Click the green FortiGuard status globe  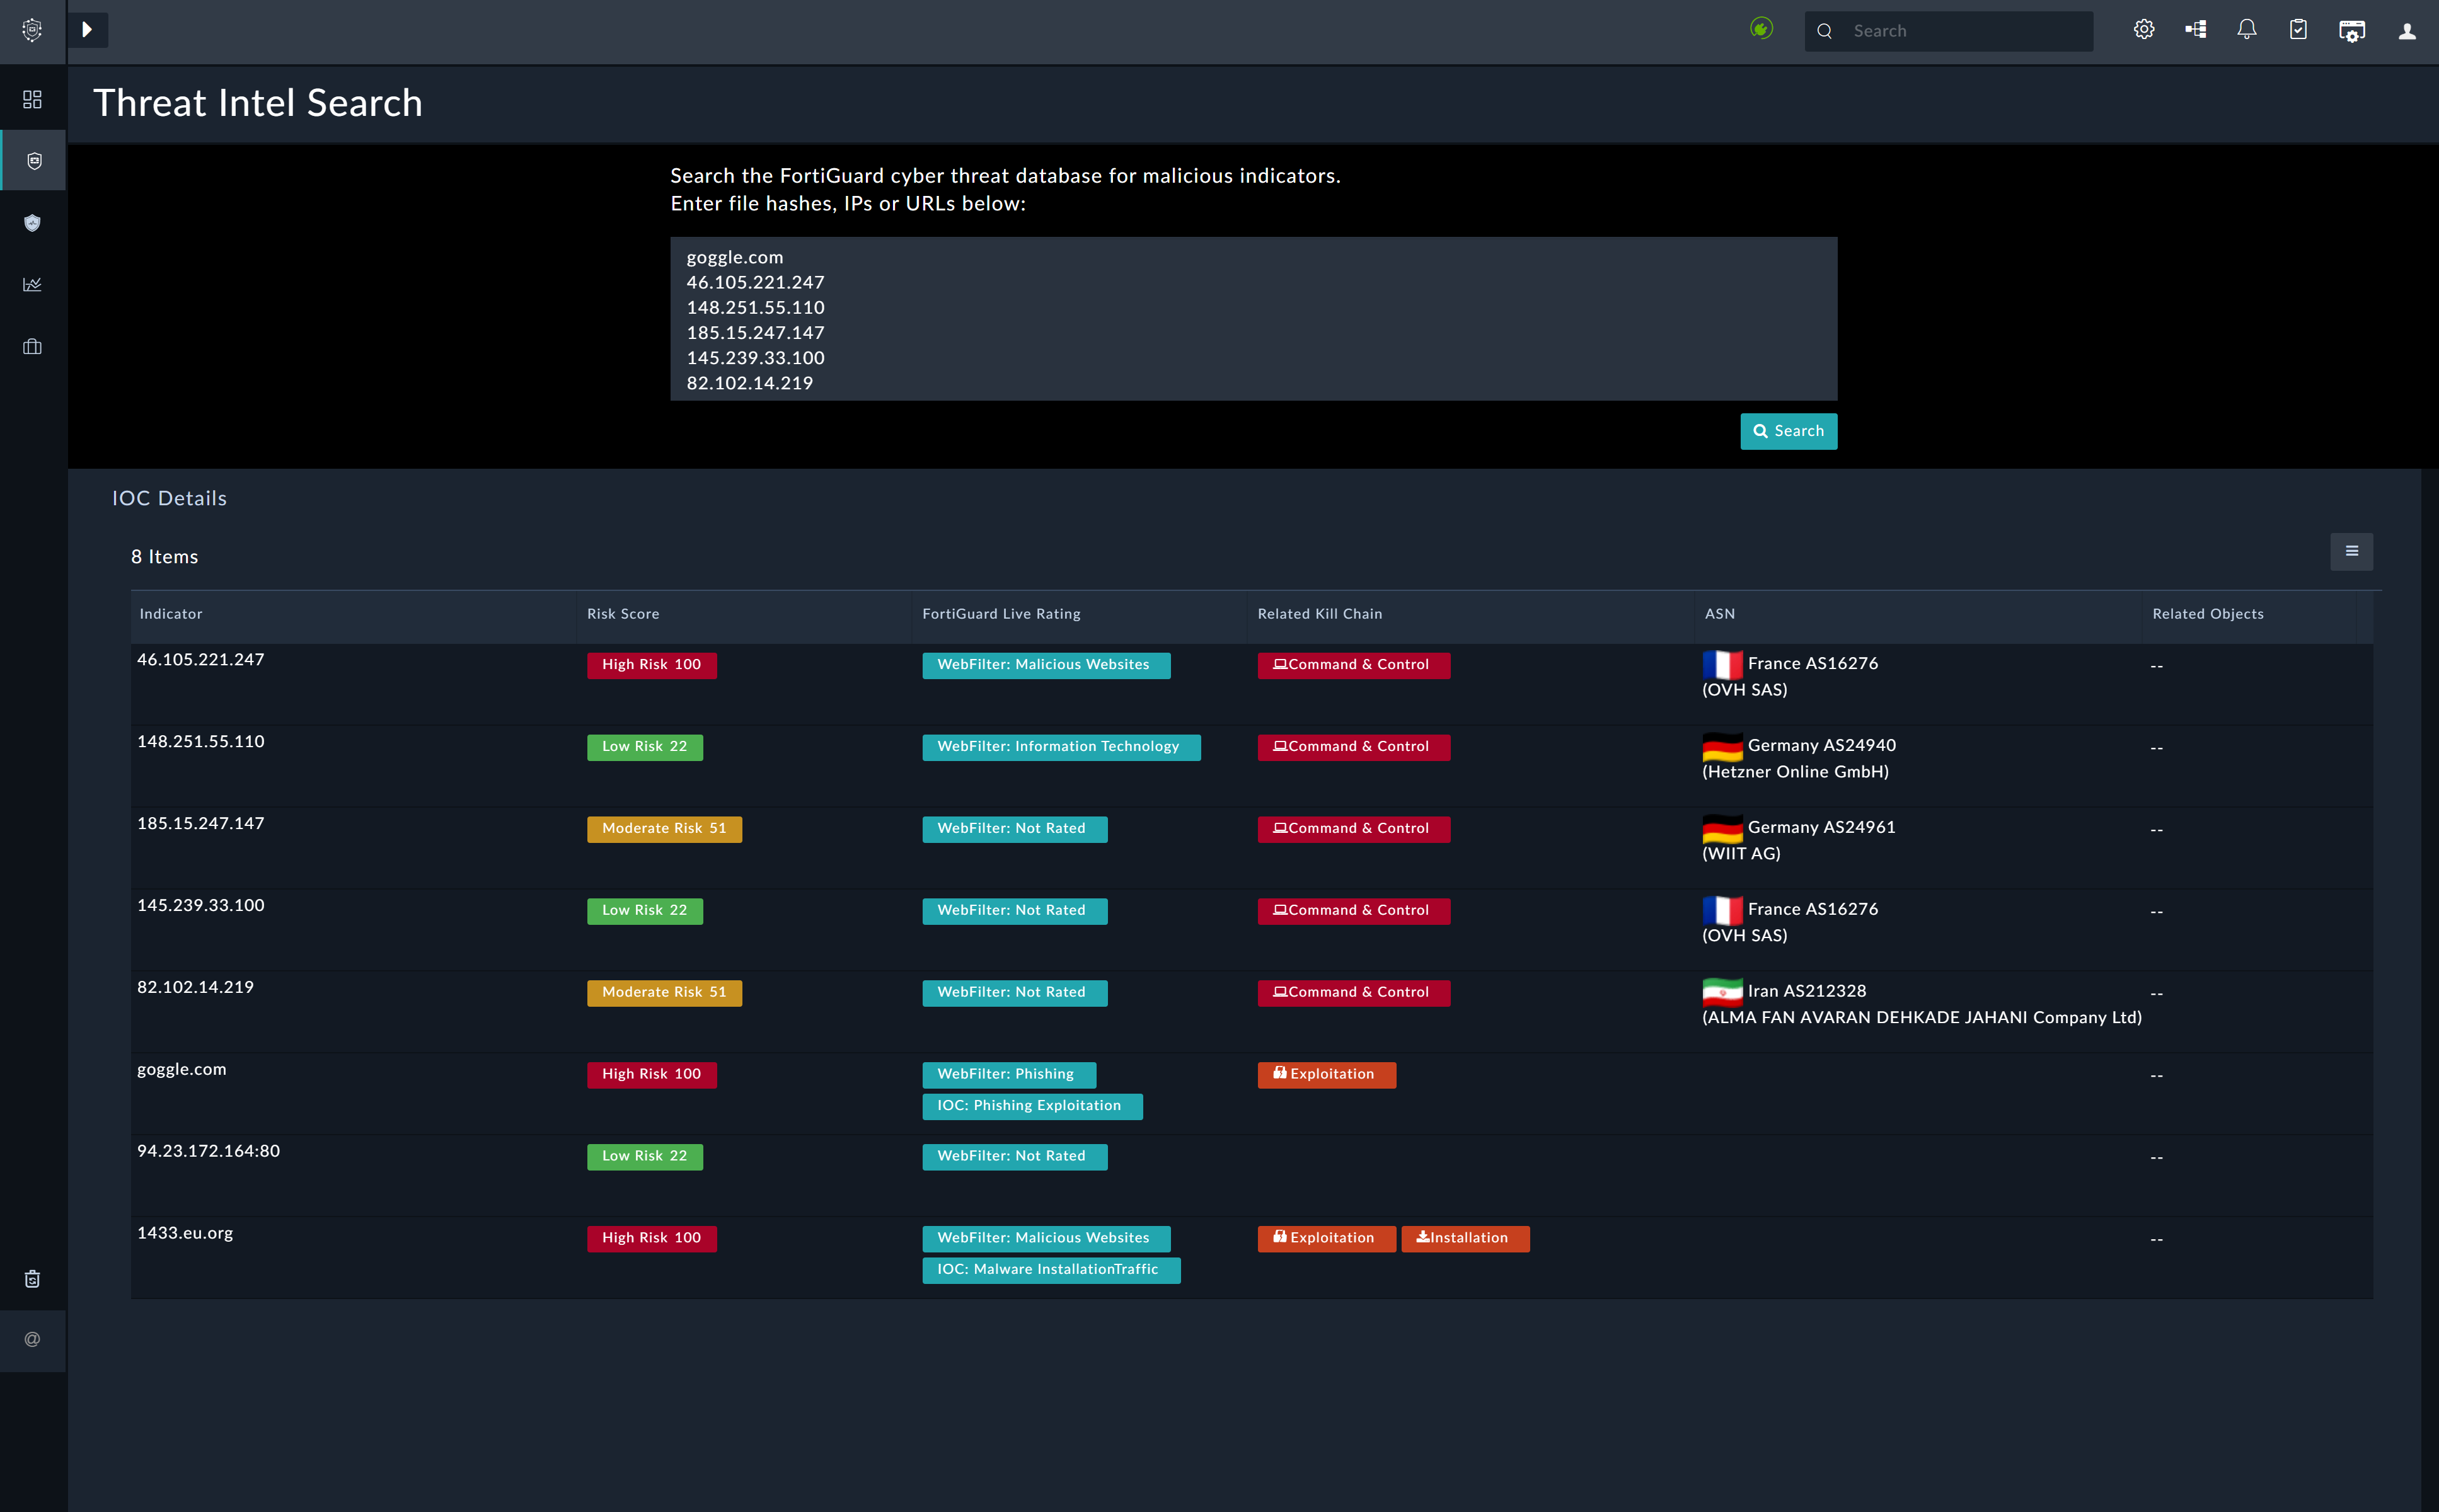1761,29
